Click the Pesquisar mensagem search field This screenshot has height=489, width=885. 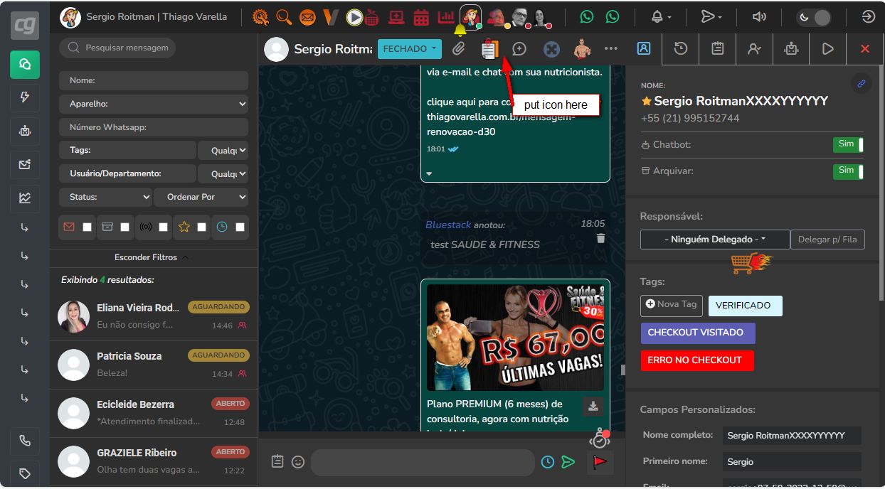[x=117, y=48]
